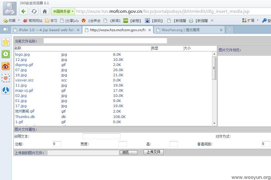
Task: Select file 11.jpg
Action: tap(21, 85)
